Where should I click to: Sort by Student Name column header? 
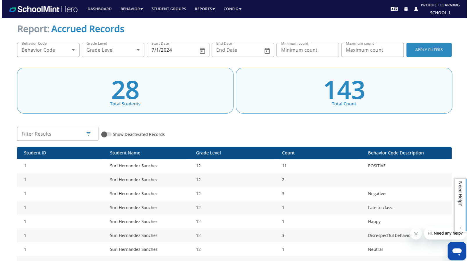coord(125,153)
